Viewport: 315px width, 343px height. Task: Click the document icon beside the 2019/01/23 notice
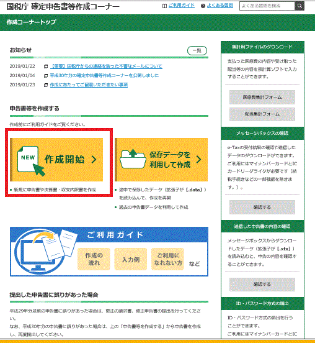click(x=46, y=85)
